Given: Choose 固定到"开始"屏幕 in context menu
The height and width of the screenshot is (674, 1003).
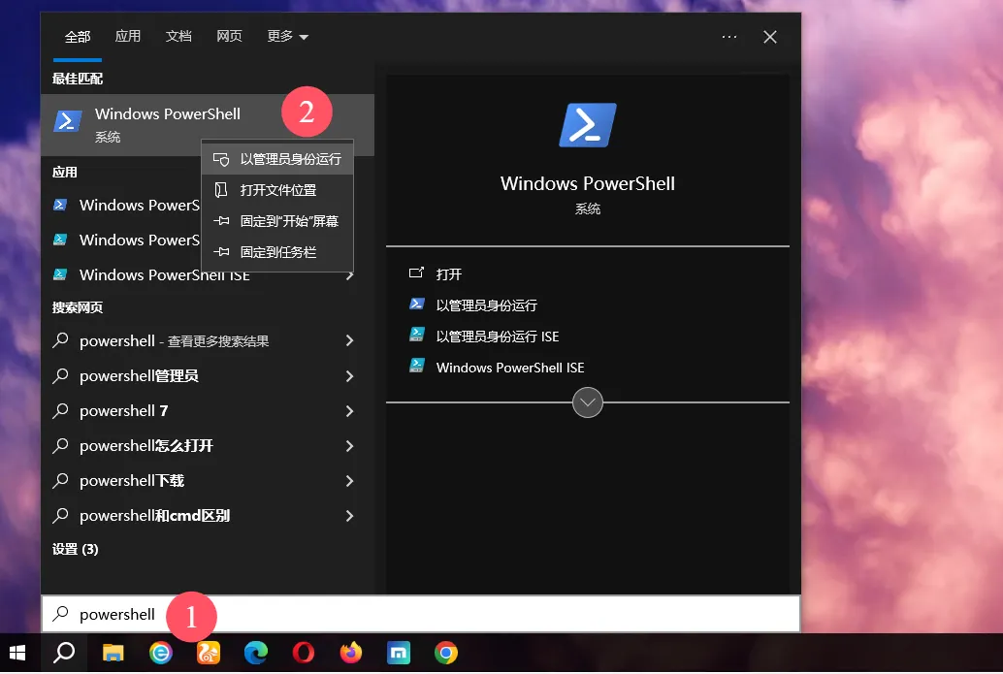Looking at the screenshot, I should [277, 221].
